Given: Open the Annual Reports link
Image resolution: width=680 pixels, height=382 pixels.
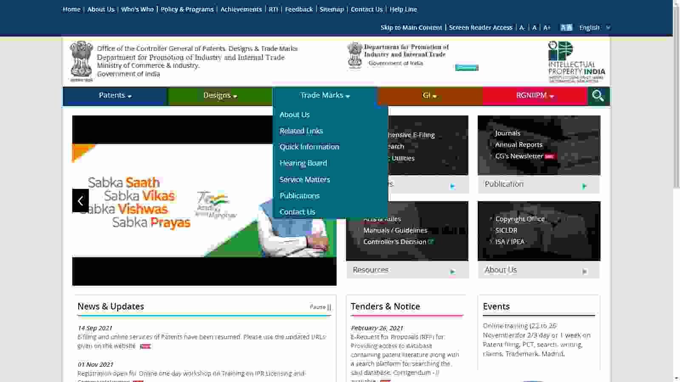Looking at the screenshot, I should click(518, 145).
